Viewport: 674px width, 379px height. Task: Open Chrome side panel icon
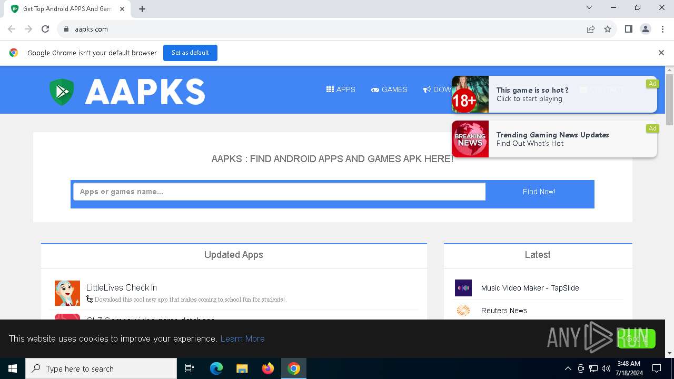(629, 29)
